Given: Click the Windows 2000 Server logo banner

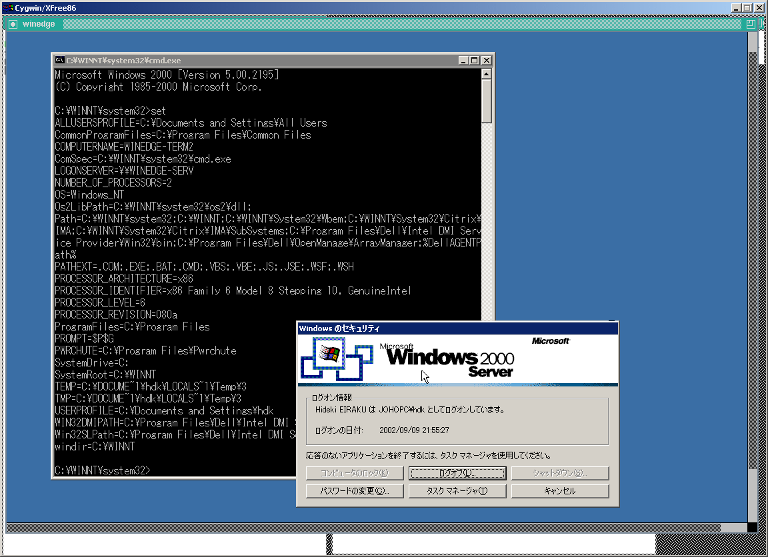Looking at the screenshot, I should (457, 360).
